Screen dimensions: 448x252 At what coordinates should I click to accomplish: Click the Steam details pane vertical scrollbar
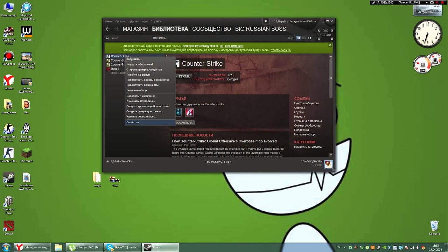(x=331, y=78)
